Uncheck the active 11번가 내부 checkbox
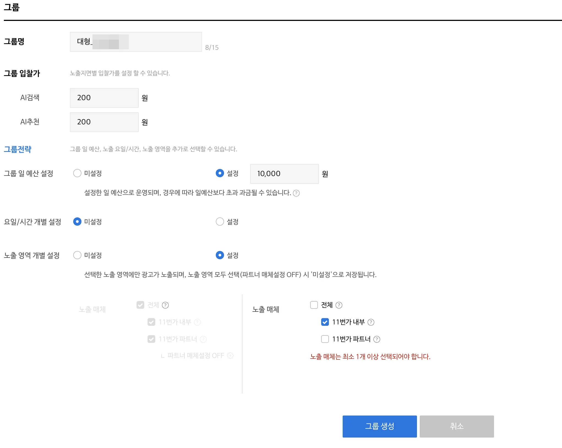Viewport: 562px width, 448px height. pyautogui.click(x=325, y=322)
